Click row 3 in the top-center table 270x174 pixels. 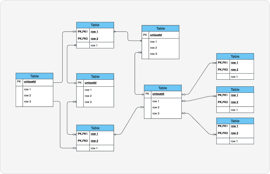pyautogui.click(x=153, y=54)
